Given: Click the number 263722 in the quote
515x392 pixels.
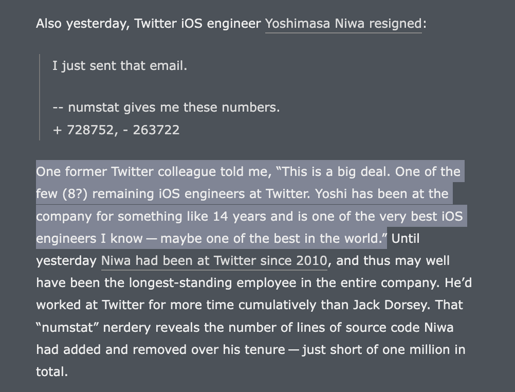Looking at the screenshot, I should 156,130.
